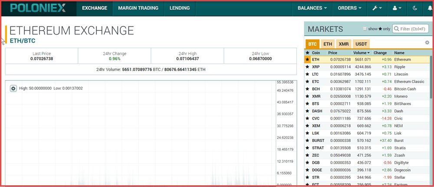434x187 pixels.
Task: Toggle favorite star for DOGE
Action: click(307, 170)
